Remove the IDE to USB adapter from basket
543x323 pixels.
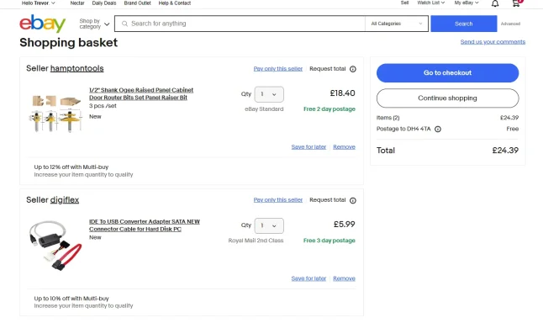[x=345, y=278]
